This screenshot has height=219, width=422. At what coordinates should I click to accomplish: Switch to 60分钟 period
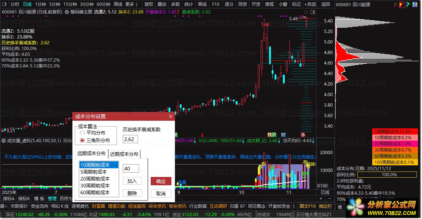104,4
